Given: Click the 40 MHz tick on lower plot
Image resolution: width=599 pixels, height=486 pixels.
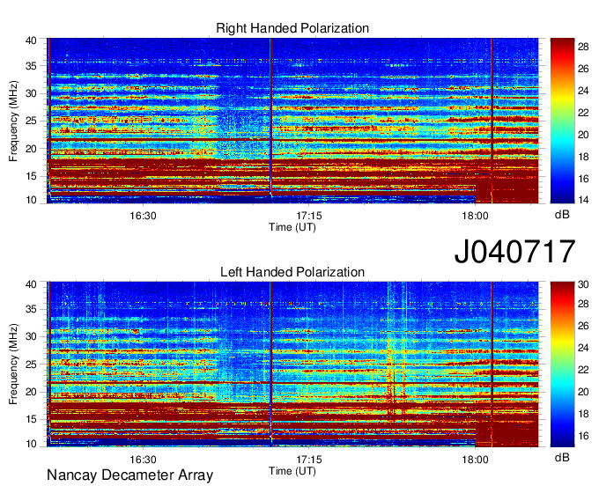Looking at the screenshot, I should pos(31,284).
